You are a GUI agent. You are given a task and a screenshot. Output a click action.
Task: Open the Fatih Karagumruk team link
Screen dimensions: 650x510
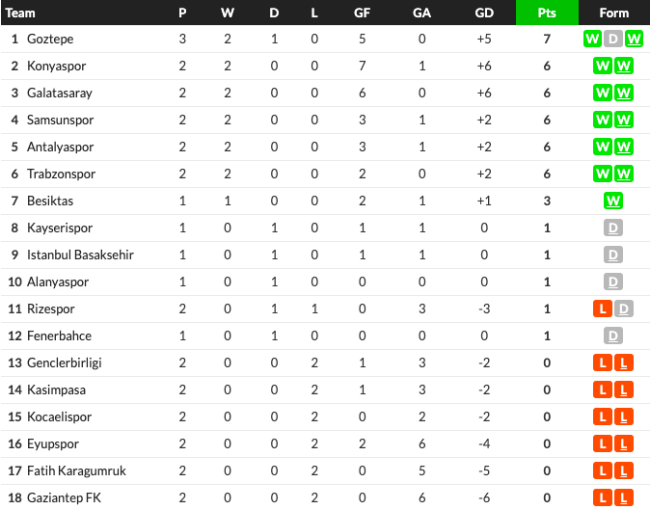76,470
